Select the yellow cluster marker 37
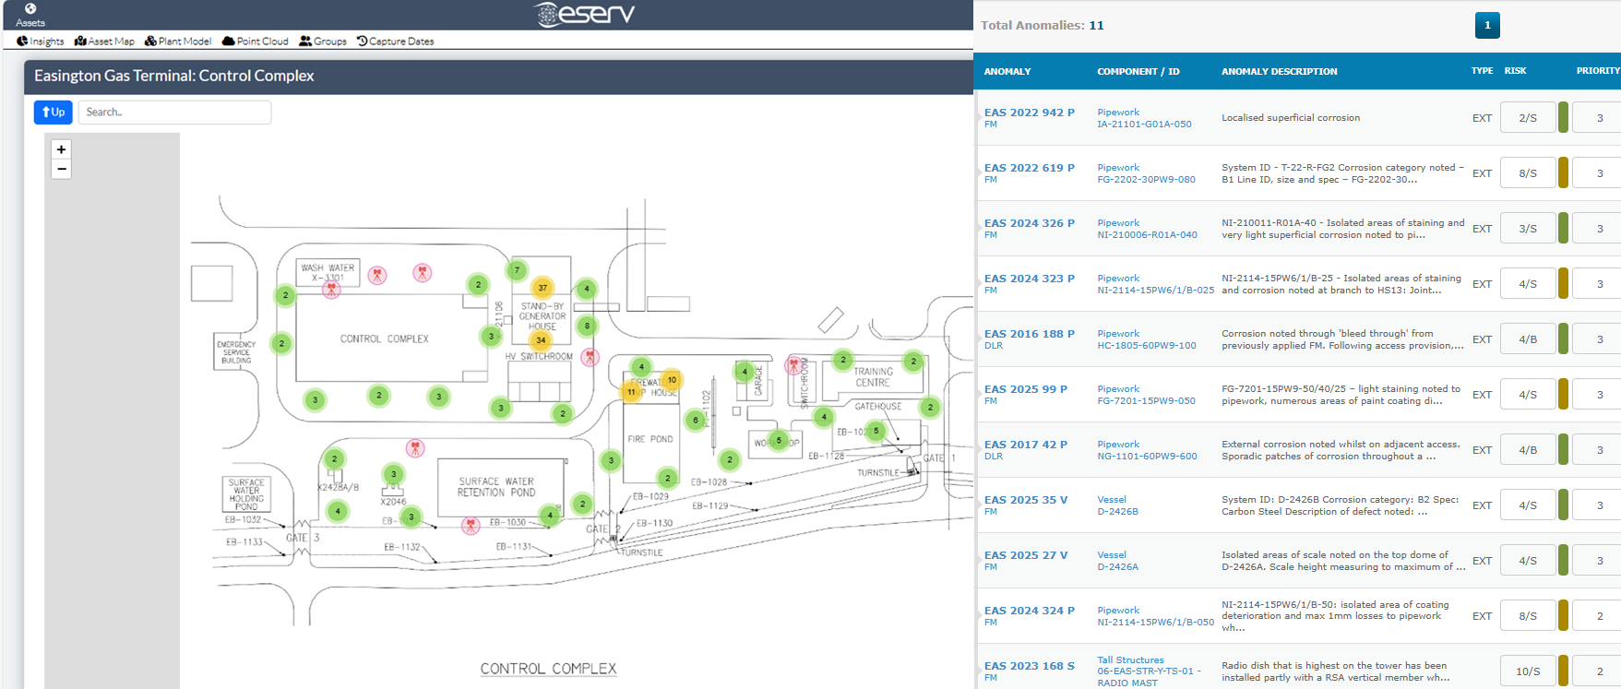 [x=542, y=288]
